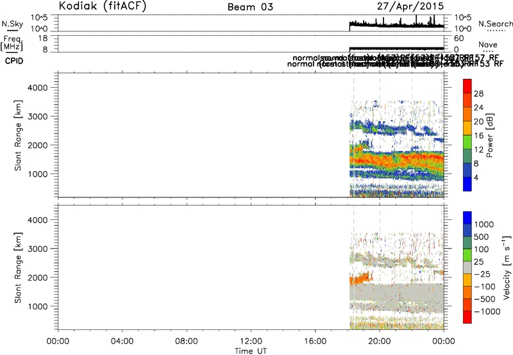513x355 pixels.
Task: Click the "Nave" legend label
Action: point(488,44)
